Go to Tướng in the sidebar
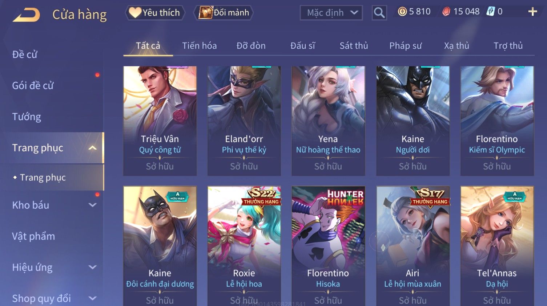 click(x=27, y=117)
